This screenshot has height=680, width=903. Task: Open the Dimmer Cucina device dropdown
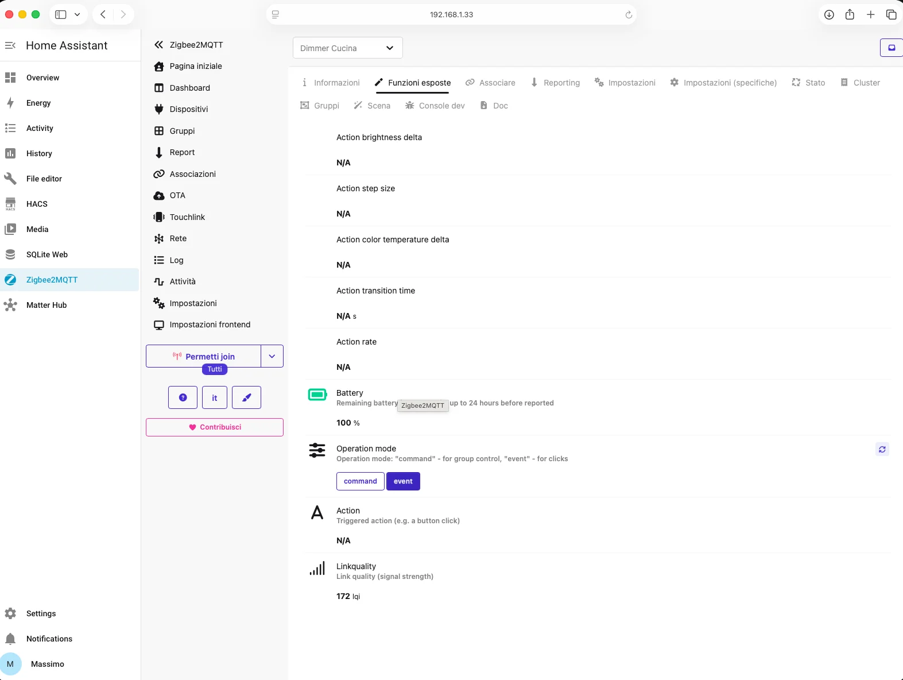coord(348,48)
